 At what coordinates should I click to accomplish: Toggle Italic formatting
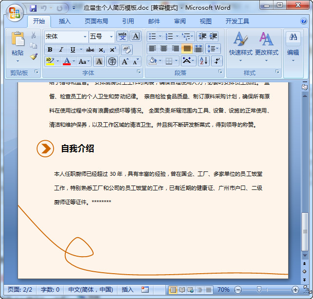(61, 50)
